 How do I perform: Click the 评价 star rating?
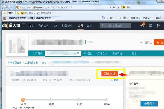81,80
